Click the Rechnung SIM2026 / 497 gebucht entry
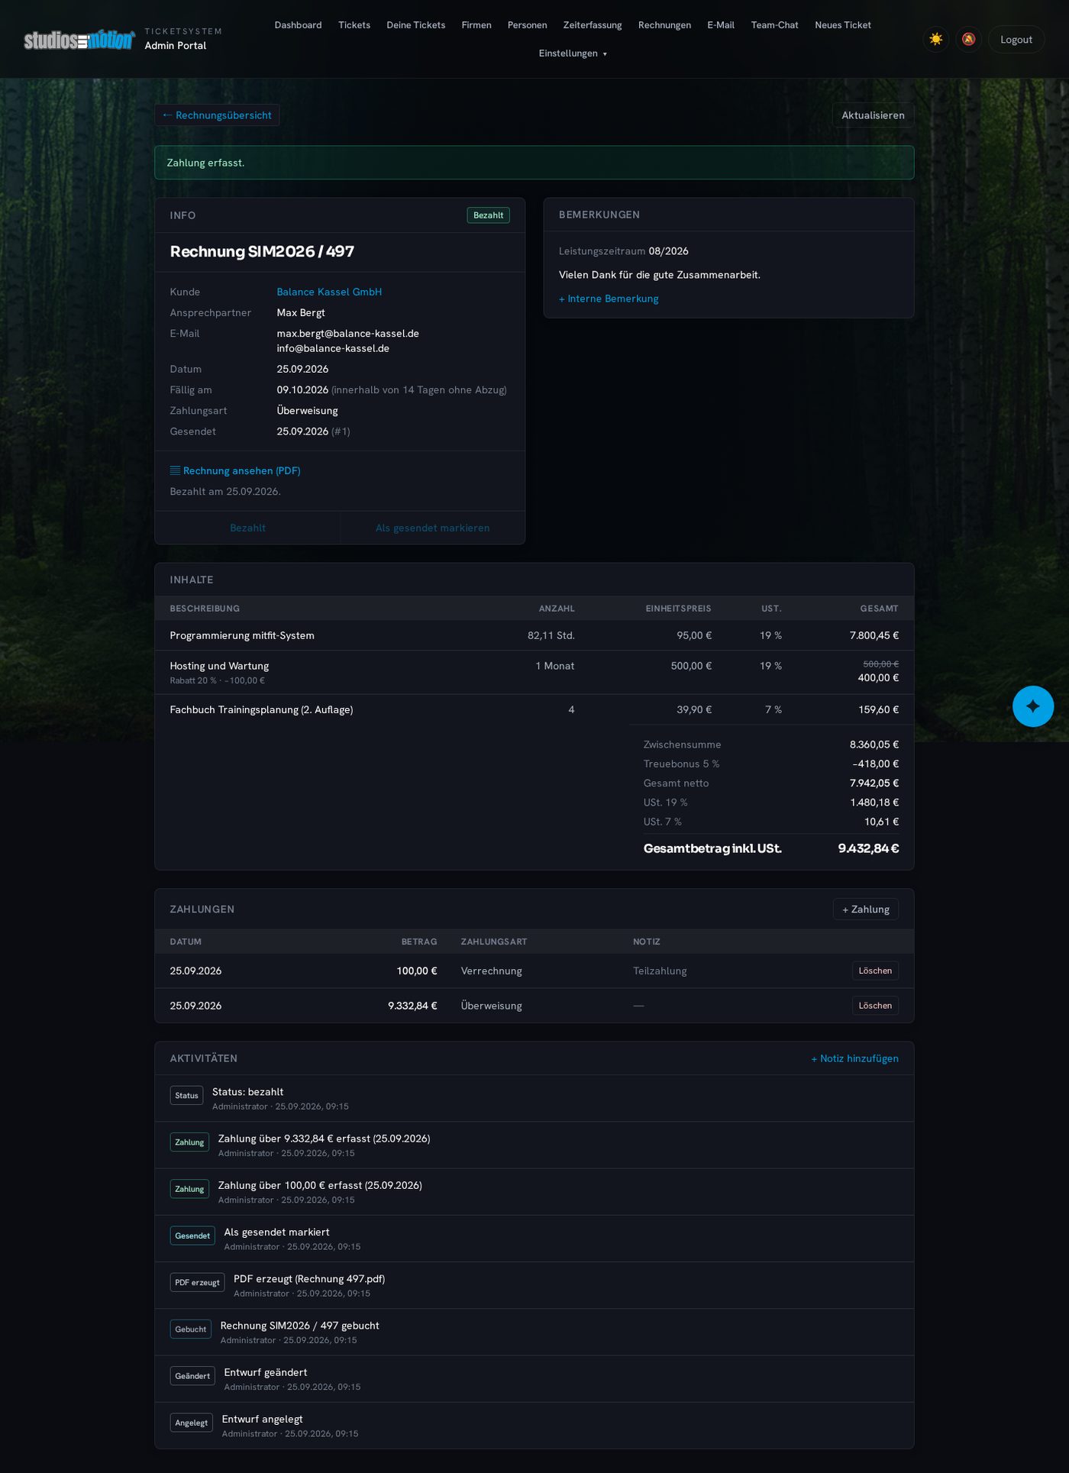 pos(534,1332)
